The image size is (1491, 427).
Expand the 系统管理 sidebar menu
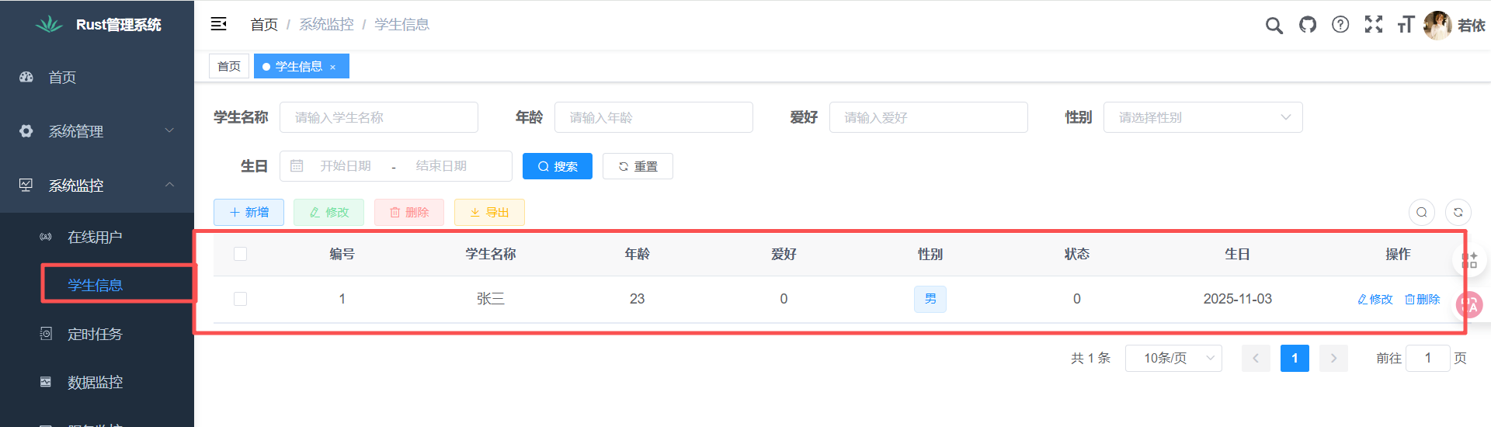[x=96, y=131]
